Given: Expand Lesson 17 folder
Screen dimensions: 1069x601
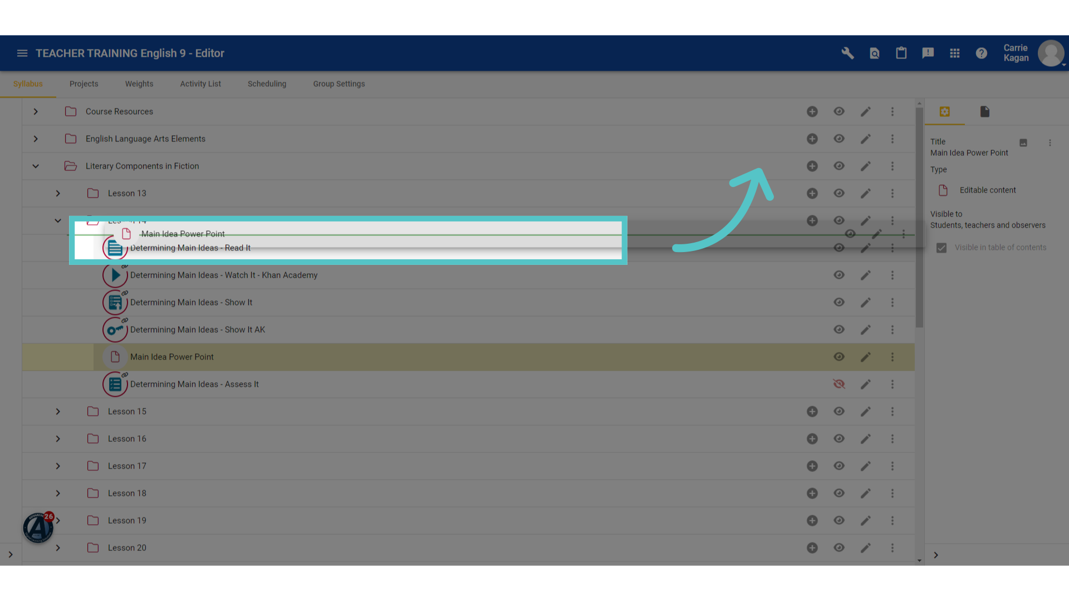Looking at the screenshot, I should pyautogui.click(x=58, y=466).
